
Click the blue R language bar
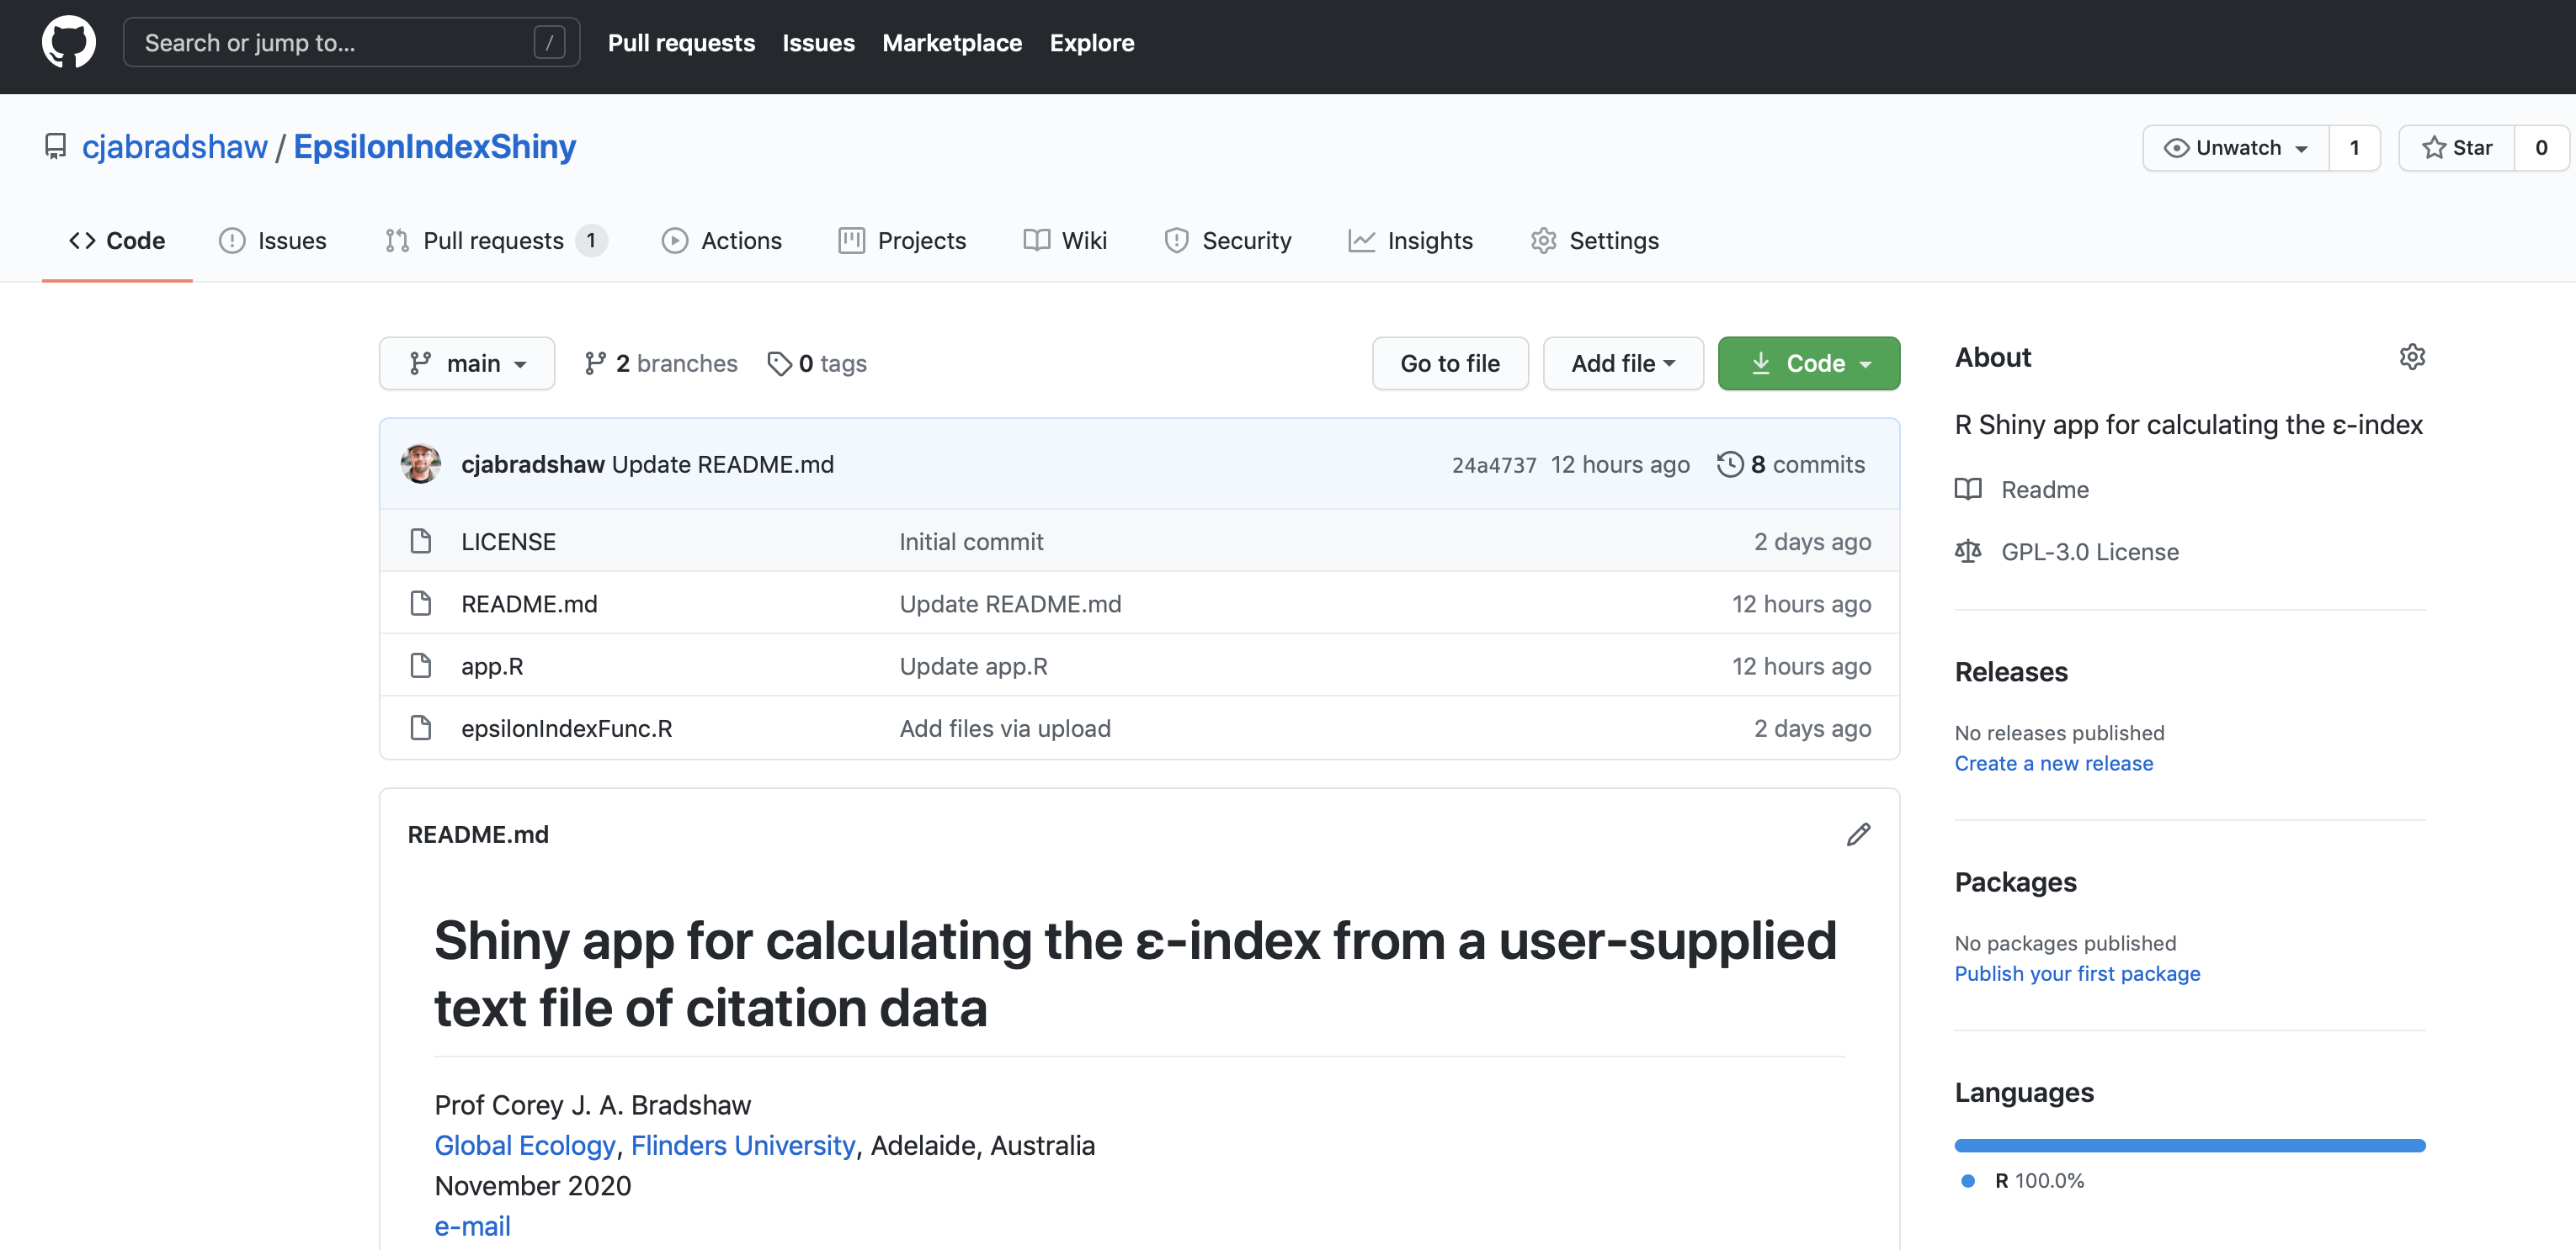2189,1145
